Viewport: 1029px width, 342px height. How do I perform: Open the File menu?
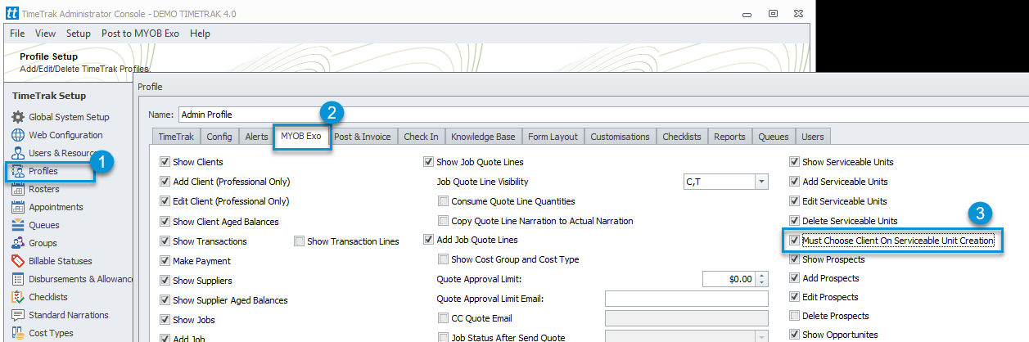pos(17,34)
